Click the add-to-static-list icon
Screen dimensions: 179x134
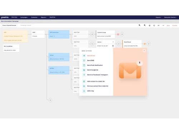(84, 81)
